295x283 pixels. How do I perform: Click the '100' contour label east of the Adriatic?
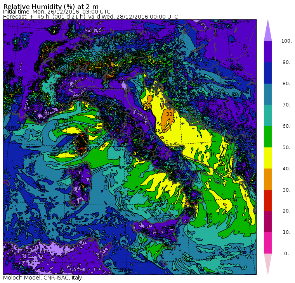[x=213, y=103]
